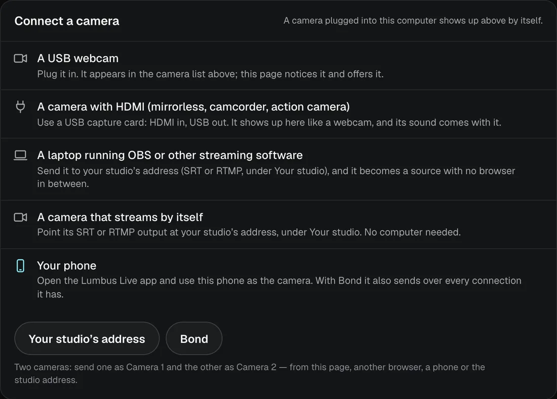Select the A camera with HDMI heading

tap(193, 107)
